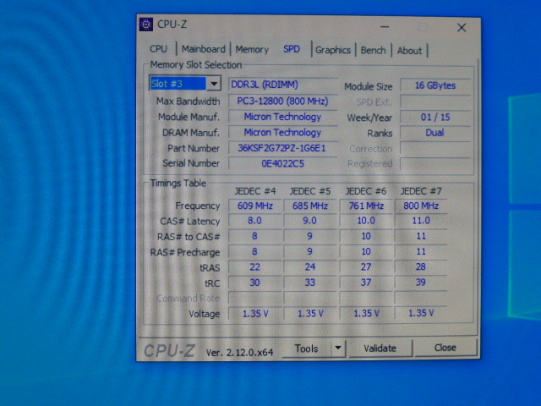This screenshot has width=541, height=406.
Task: Click the Part Number value field
Action: click(281, 148)
